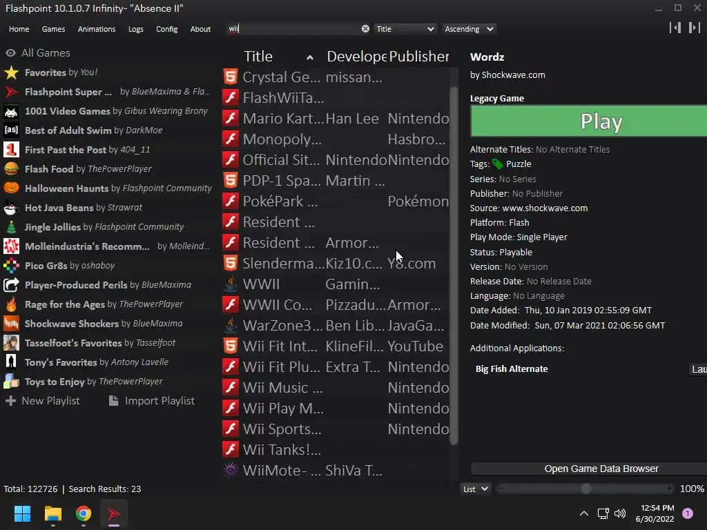Choose First Past the Post playlist icon

(11, 150)
